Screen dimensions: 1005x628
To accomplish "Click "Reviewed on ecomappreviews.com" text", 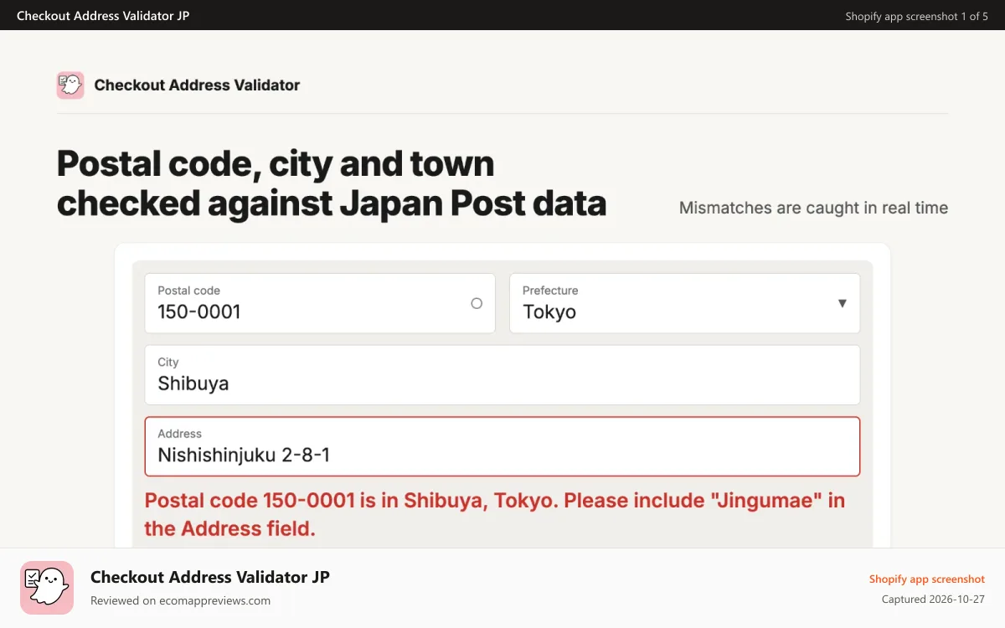I will pyautogui.click(x=180, y=600).
